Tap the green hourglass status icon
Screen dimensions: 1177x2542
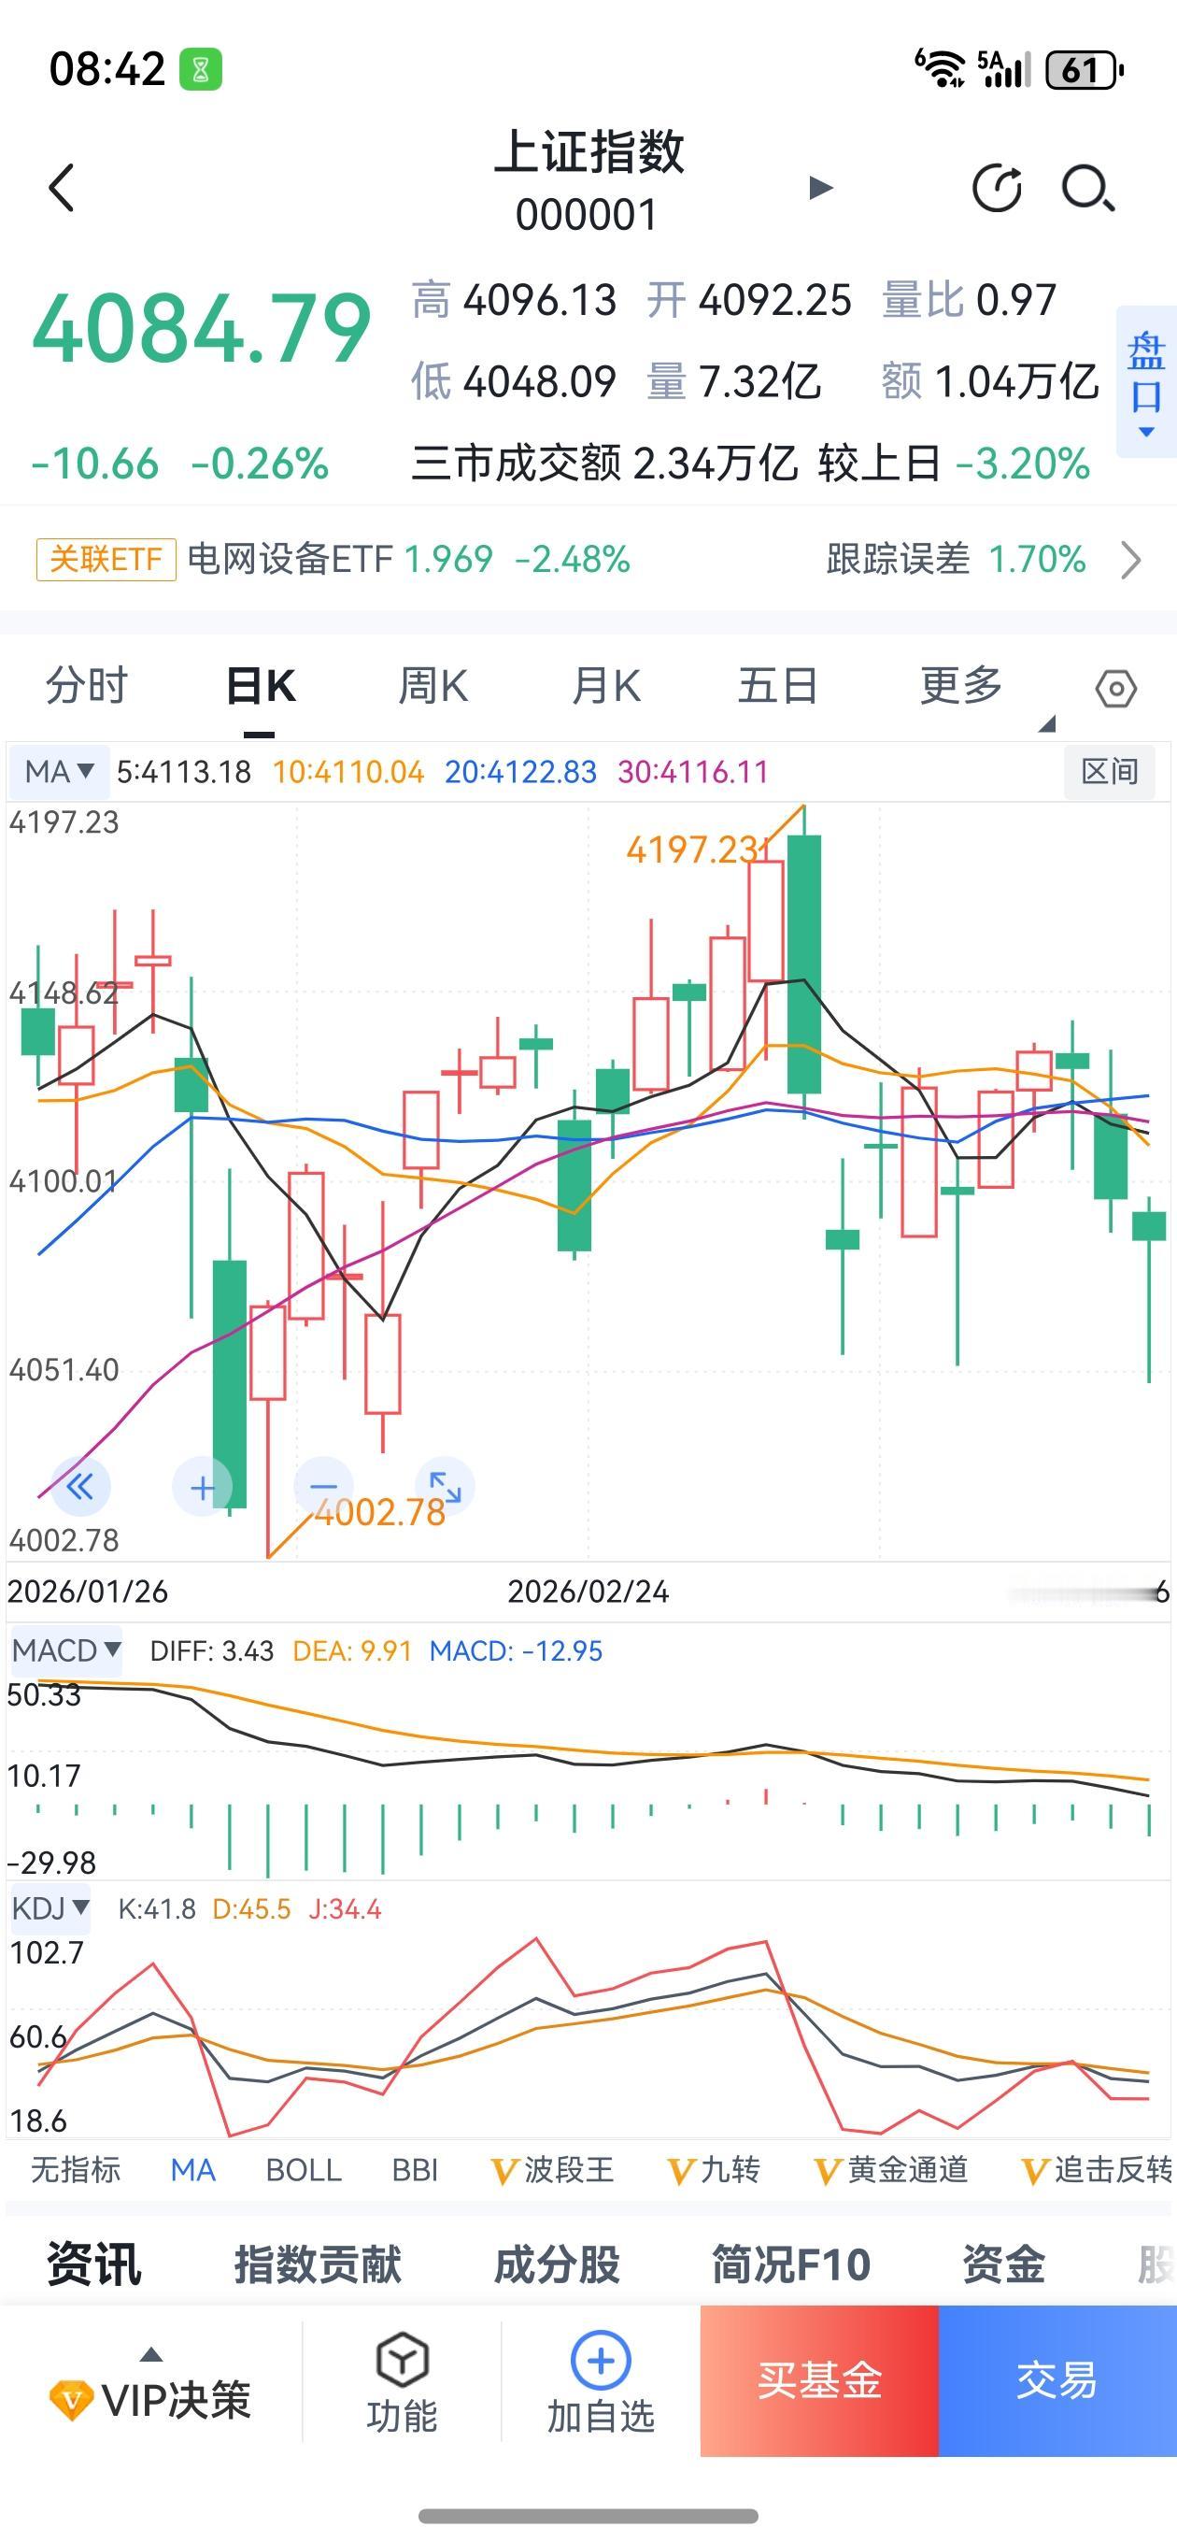click(x=200, y=70)
